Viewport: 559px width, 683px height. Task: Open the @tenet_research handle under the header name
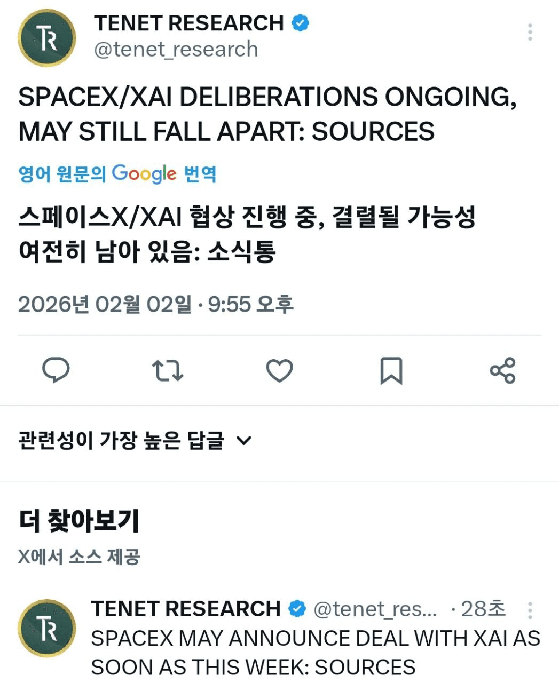[x=176, y=50]
